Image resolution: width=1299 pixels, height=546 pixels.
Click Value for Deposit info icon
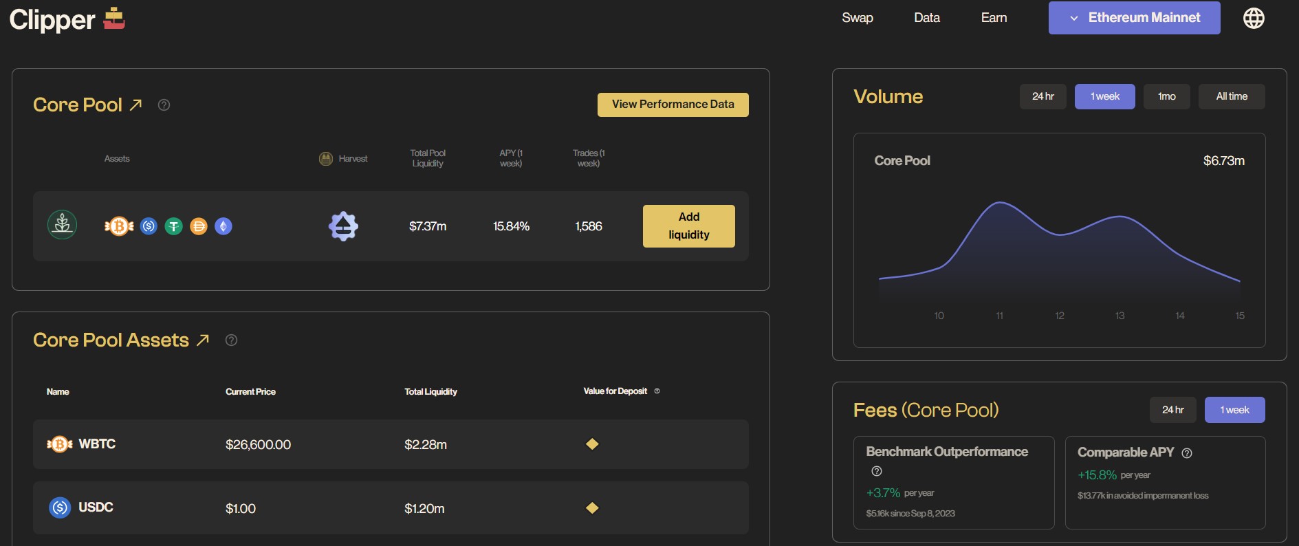[657, 391]
